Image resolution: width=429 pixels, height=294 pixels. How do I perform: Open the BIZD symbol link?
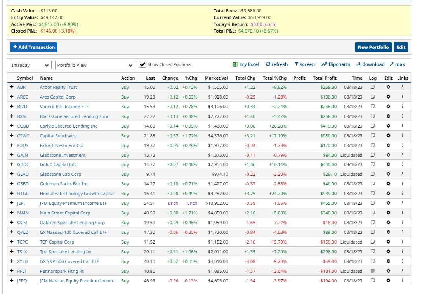pos(22,107)
